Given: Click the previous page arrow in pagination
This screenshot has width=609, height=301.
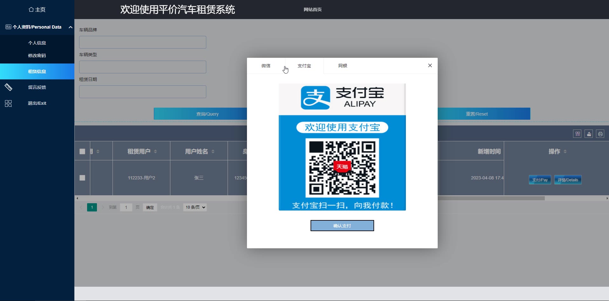Looking at the screenshot, I should [81, 207].
